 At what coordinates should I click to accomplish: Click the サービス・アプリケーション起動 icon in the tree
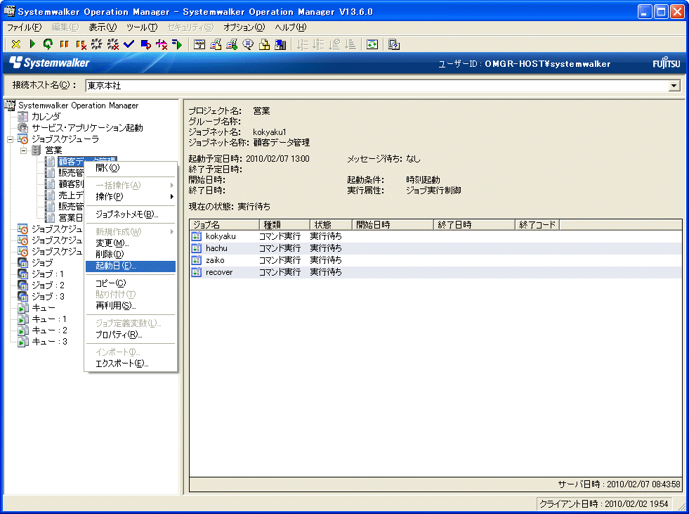22,127
